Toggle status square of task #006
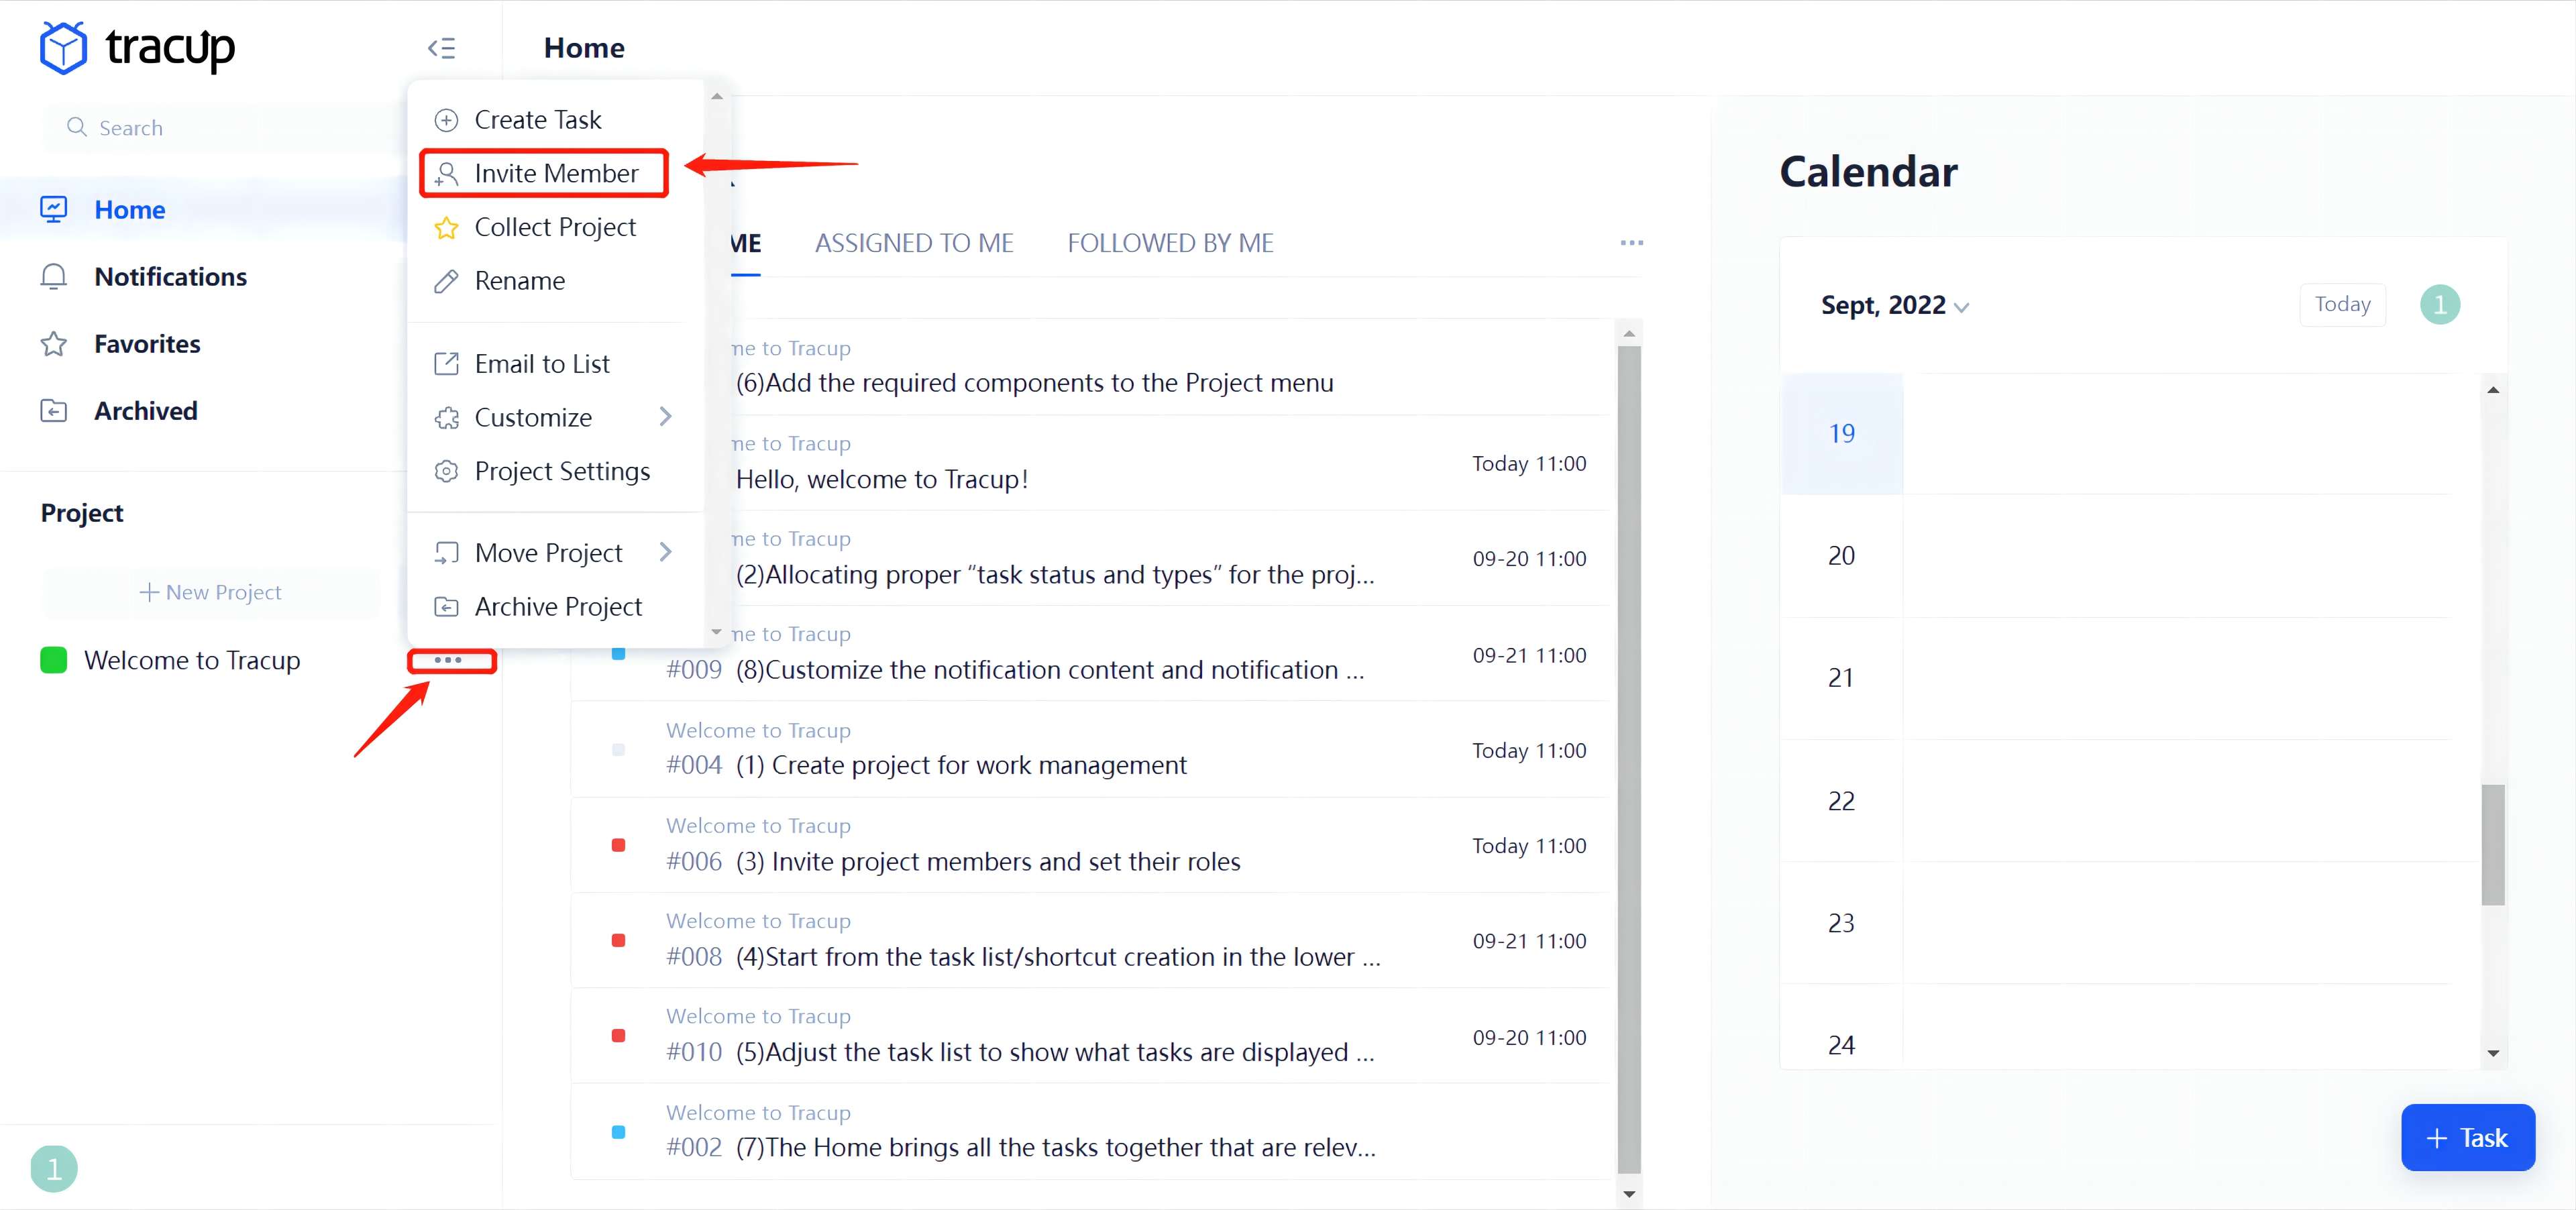Image resolution: width=2576 pixels, height=1210 pixels. [618, 845]
